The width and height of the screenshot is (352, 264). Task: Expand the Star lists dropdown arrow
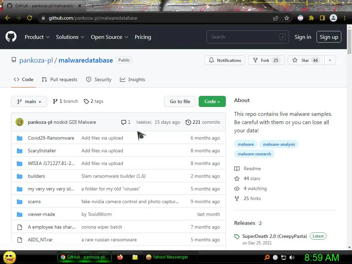[x=330, y=60]
